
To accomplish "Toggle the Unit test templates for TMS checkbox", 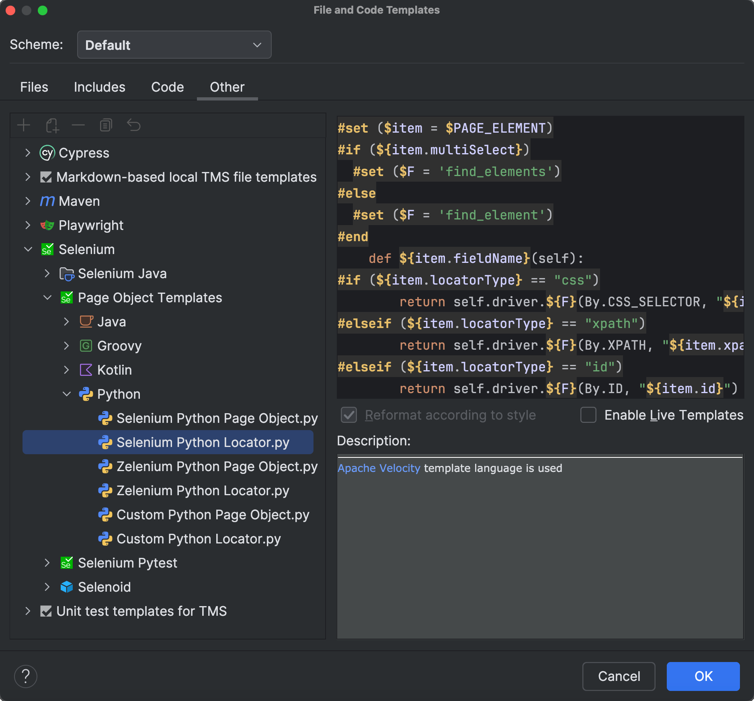I will point(46,611).
